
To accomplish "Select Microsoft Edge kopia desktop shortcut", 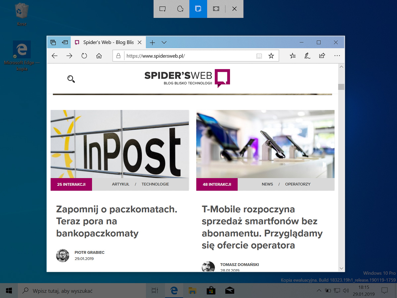I will click(x=22, y=56).
